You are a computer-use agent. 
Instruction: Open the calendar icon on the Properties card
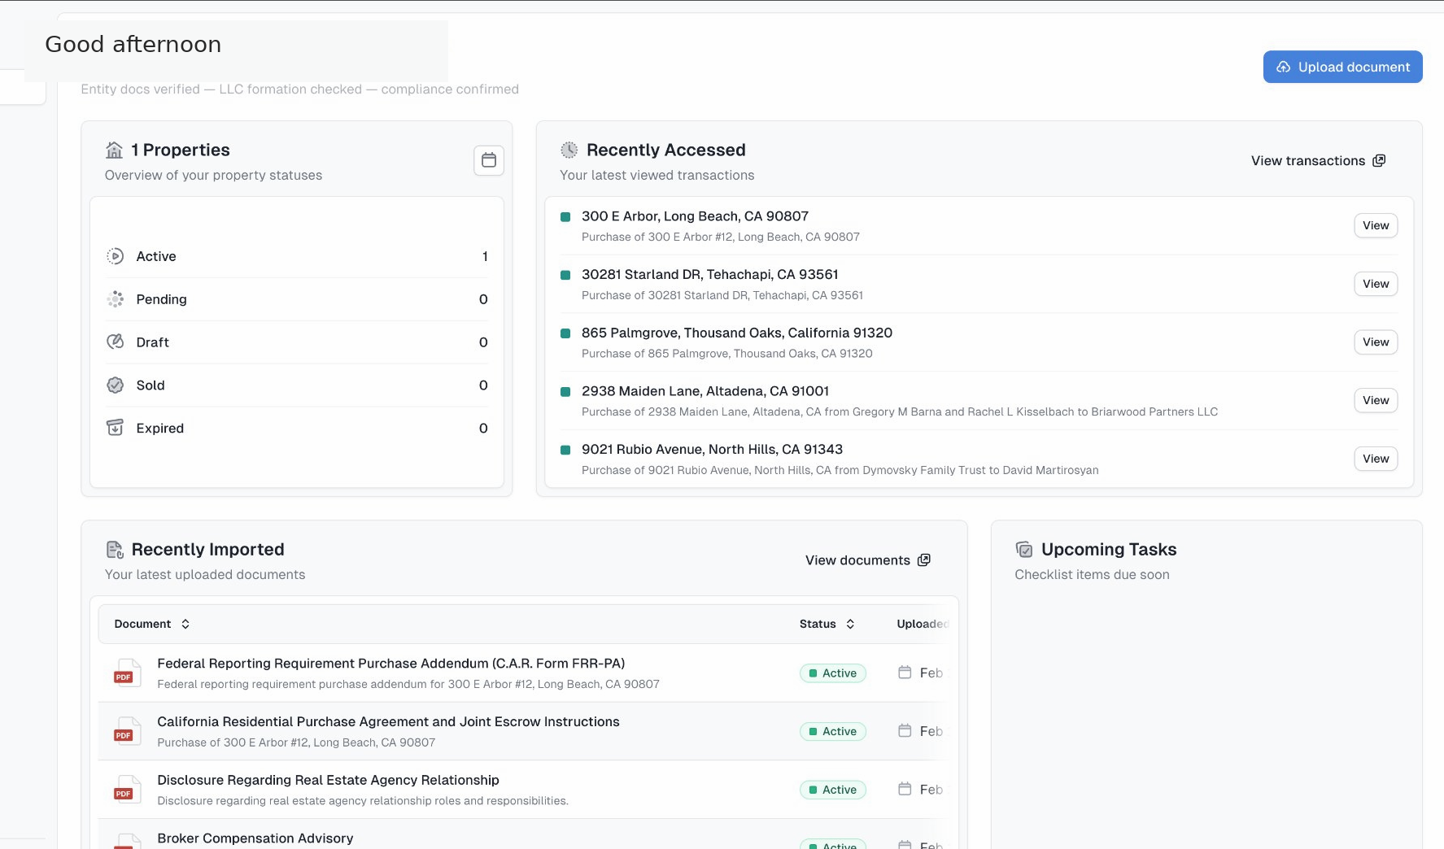tap(489, 160)
